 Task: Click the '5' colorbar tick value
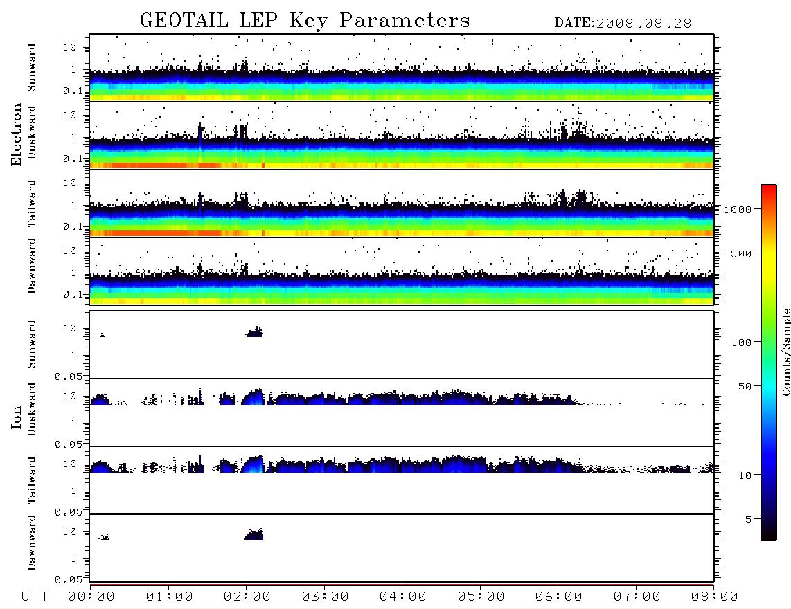pyautogui.click(x=748, y=520)
